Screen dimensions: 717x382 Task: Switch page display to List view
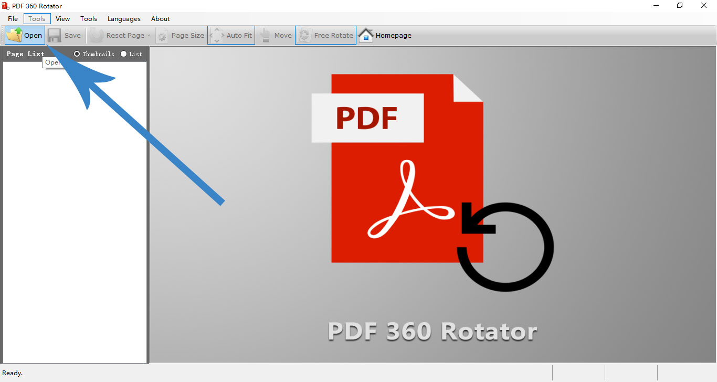click(124, 54)
